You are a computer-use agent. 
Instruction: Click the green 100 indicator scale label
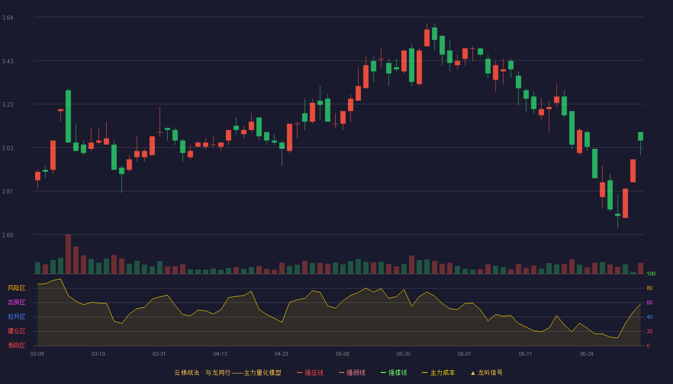[x=651, y=274]
